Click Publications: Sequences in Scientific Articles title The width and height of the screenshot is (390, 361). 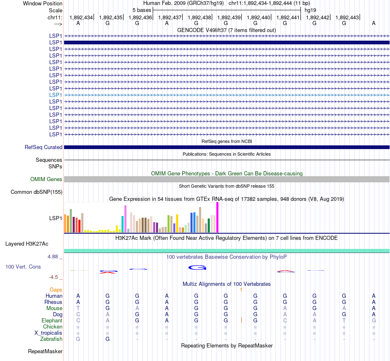[227, 154]
